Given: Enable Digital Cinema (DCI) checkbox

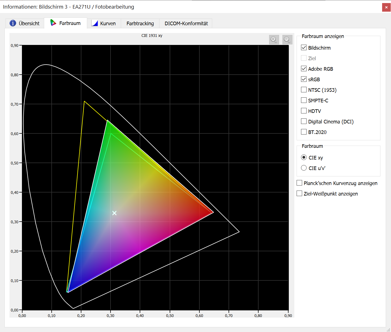Looking at the screenshot, I should (304, 121).
